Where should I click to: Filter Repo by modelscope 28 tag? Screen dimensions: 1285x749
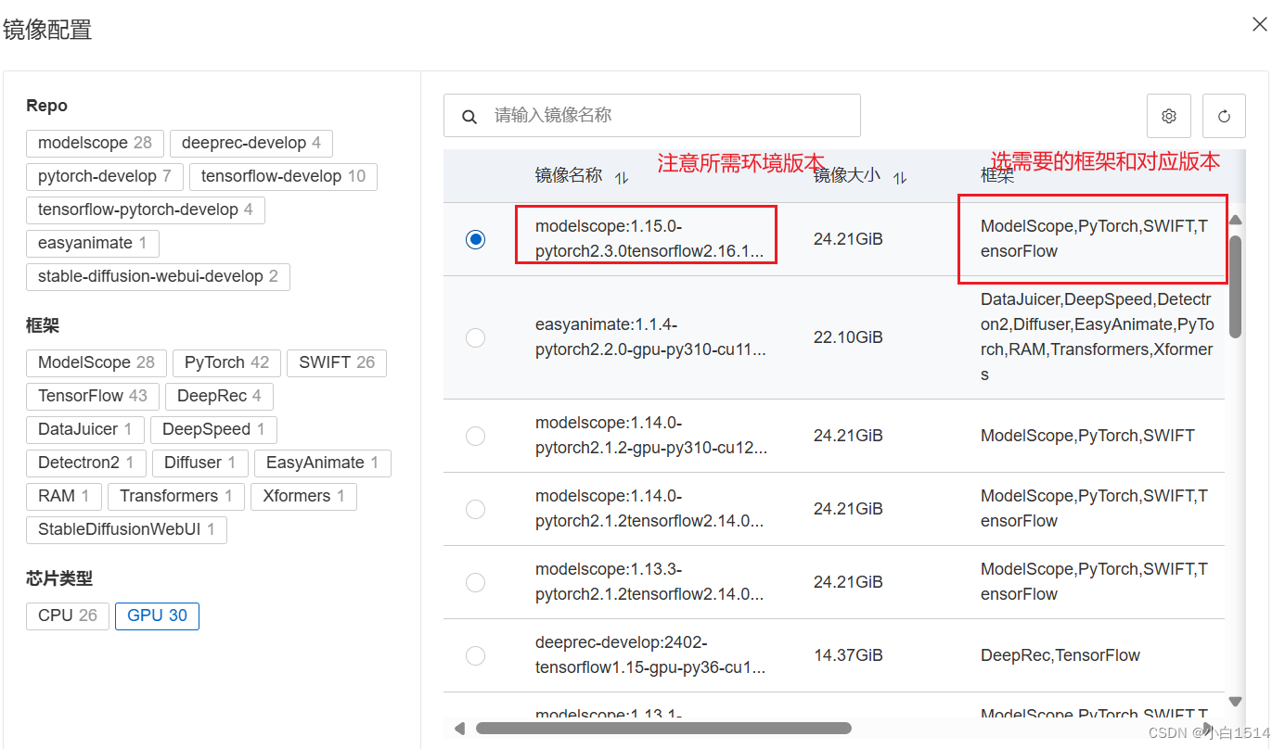pyautogui.click(x=95, y=143)
